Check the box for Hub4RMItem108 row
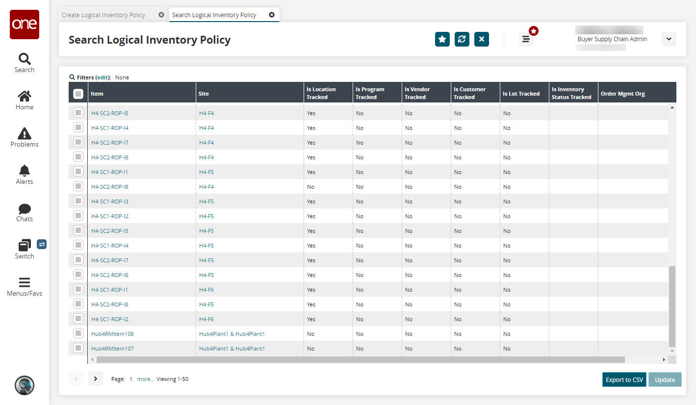Viewport: 696px width, 405px height. tap(78, 334)
